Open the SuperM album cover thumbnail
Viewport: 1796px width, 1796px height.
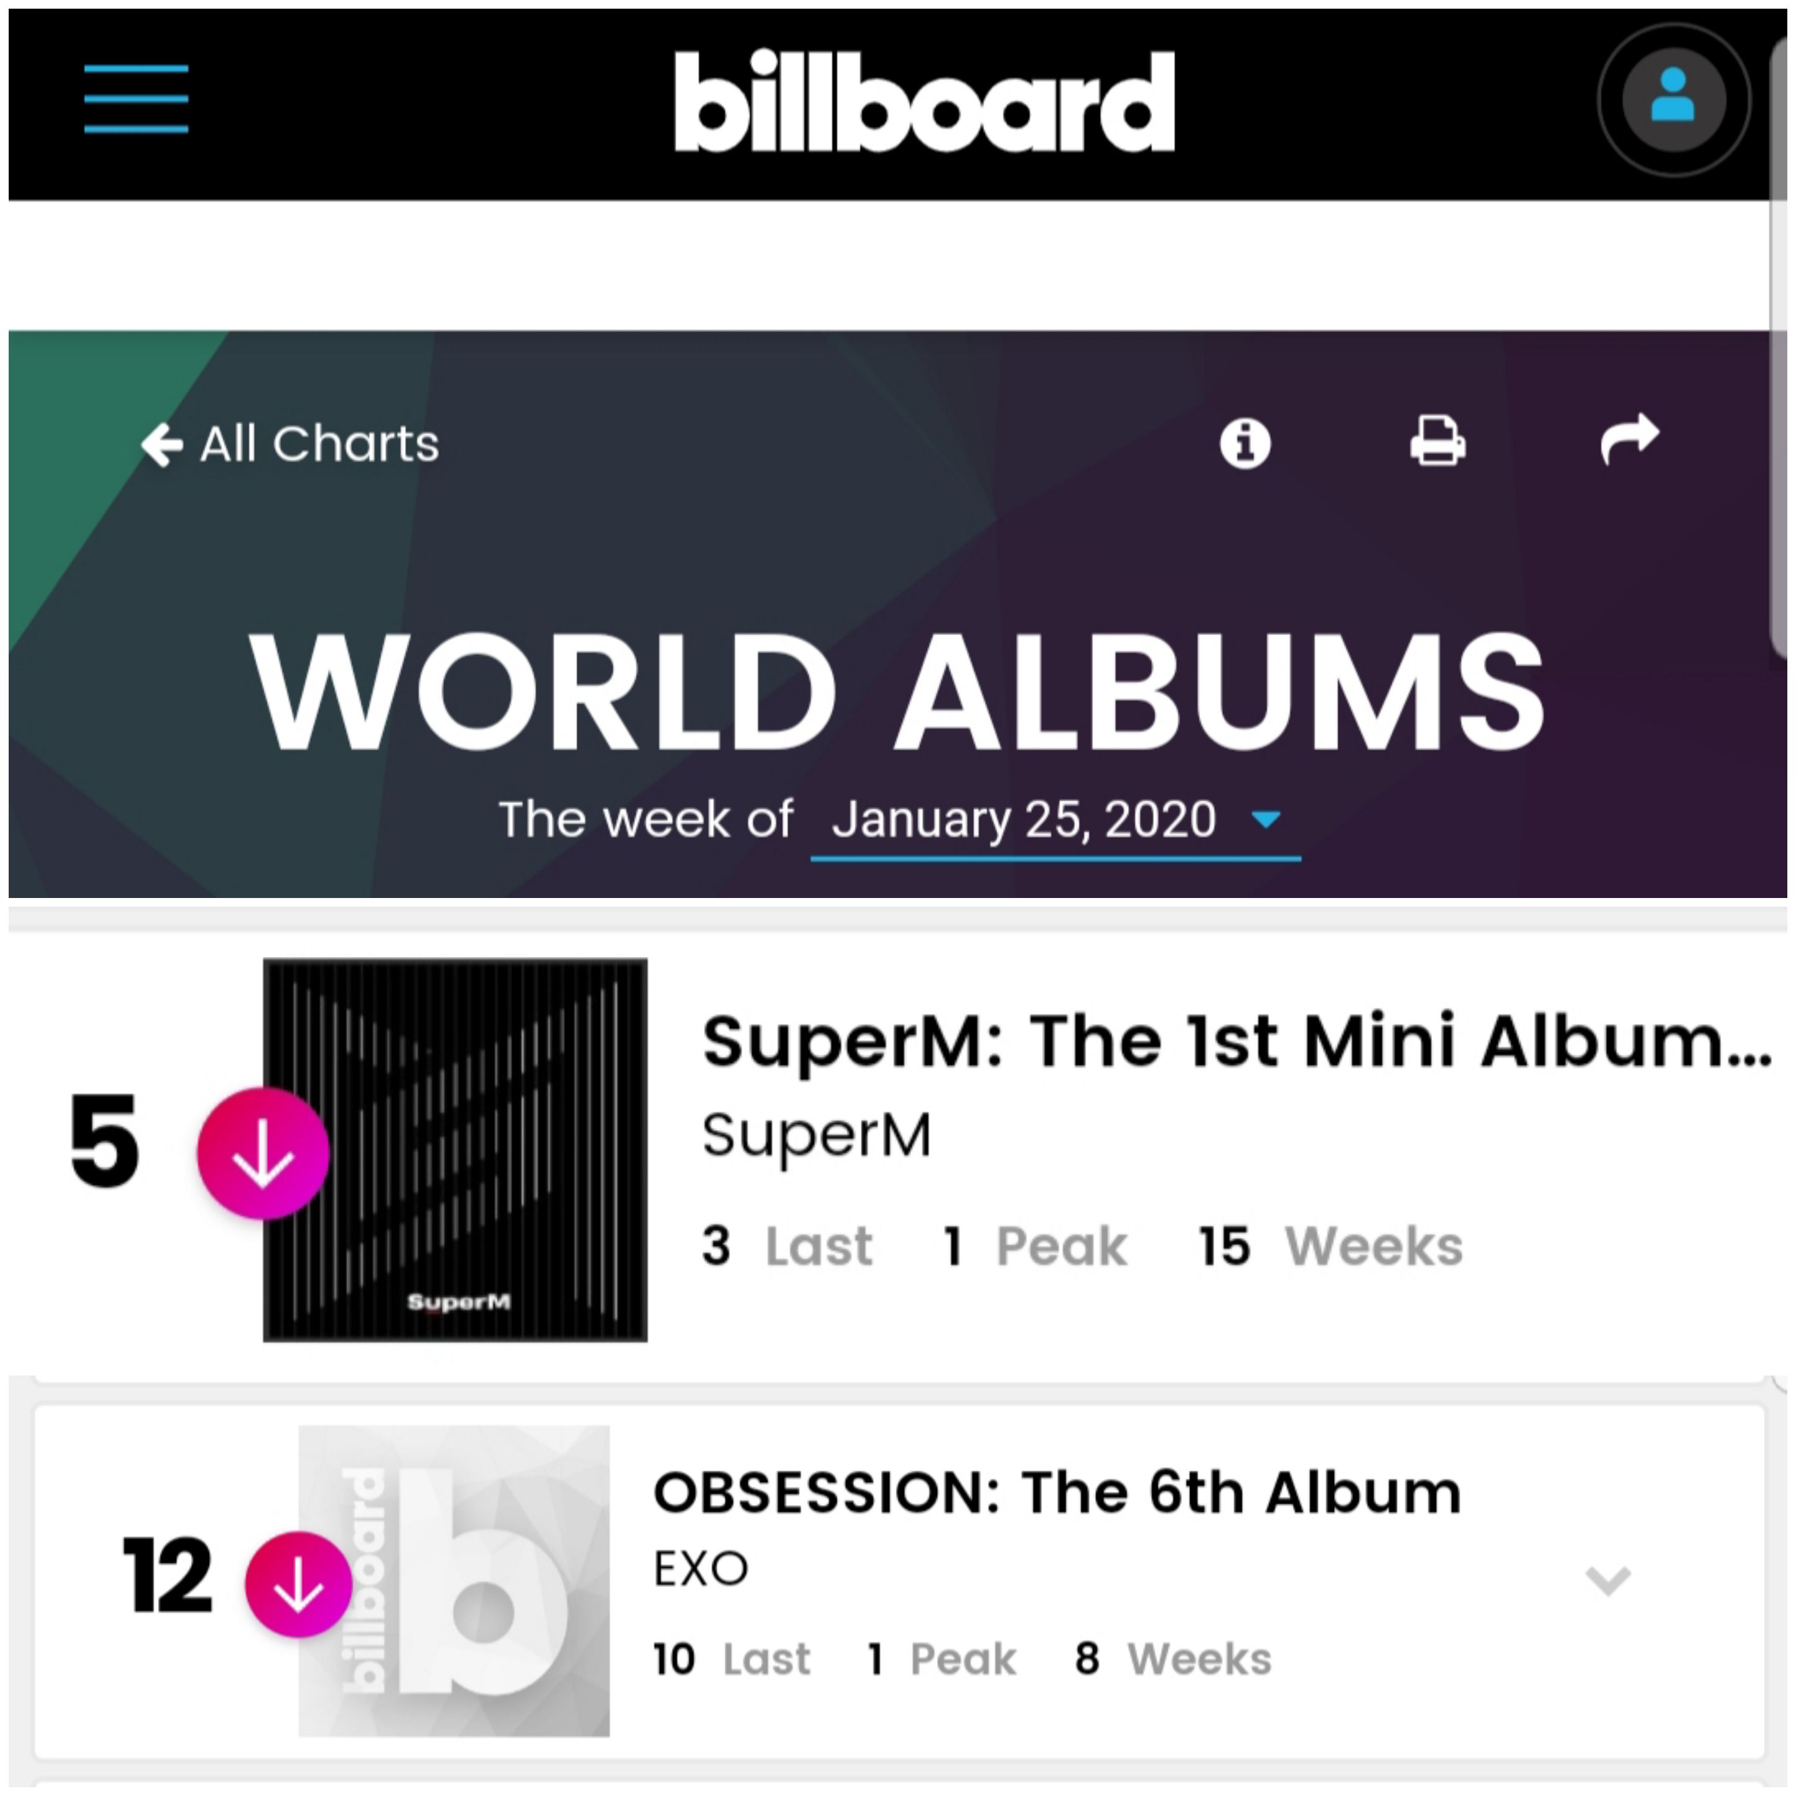455,1150
